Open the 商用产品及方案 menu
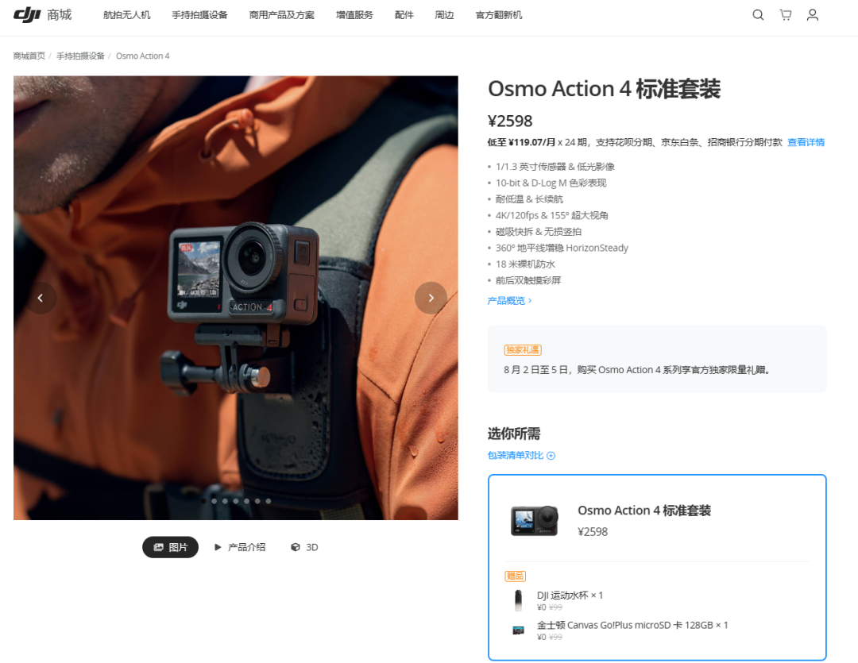858x663 pixels. pos(282,15)
